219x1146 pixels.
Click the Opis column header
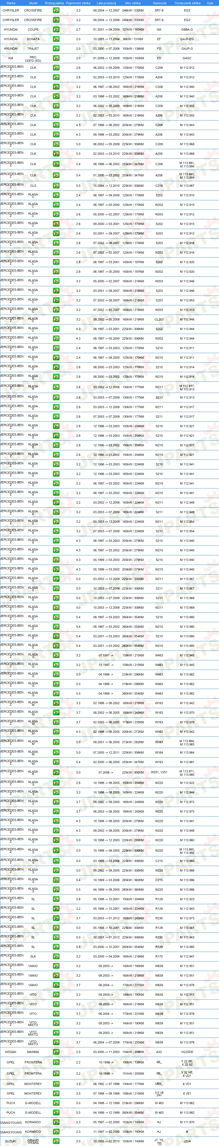point(210,3)
